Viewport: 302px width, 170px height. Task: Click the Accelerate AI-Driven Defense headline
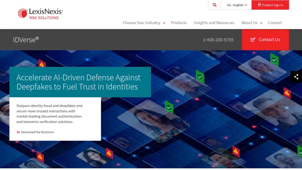pyautogui.click(x=79, y=82)
